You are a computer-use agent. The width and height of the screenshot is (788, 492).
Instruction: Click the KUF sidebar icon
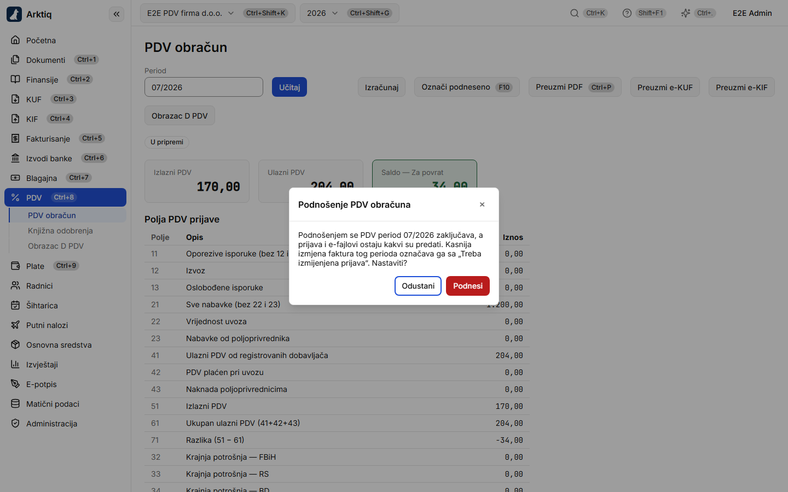15,99
